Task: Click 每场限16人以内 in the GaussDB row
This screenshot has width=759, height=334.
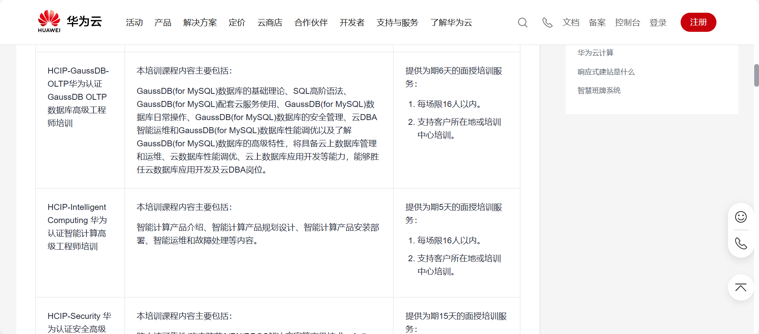Action: [x=450, y=104]
